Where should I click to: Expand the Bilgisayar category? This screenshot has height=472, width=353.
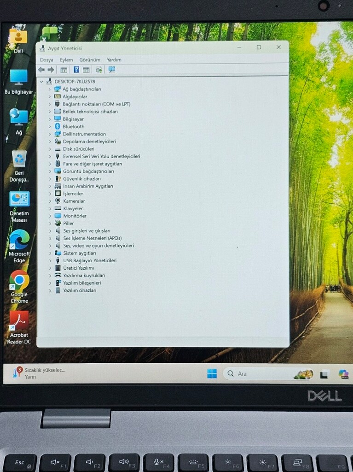click(50, 119)
